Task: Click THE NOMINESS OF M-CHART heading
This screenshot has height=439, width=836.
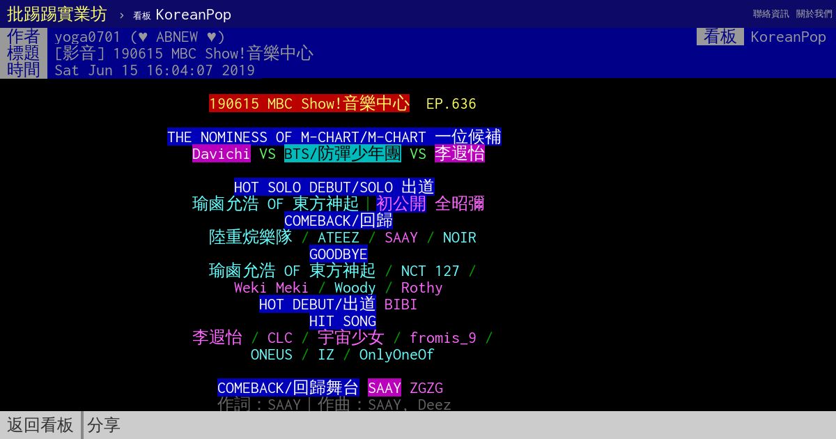Action: pos(334,137)
